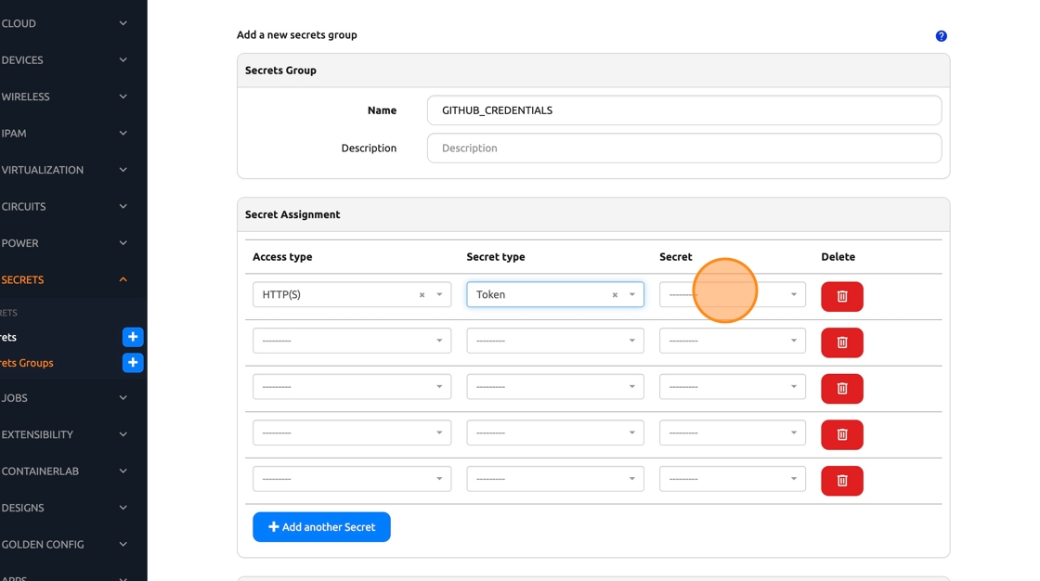The height and width of the screenshot is (581, 1040).
Task: Open the Secrets Groups sidebar link
Action: tap(28, 363)
